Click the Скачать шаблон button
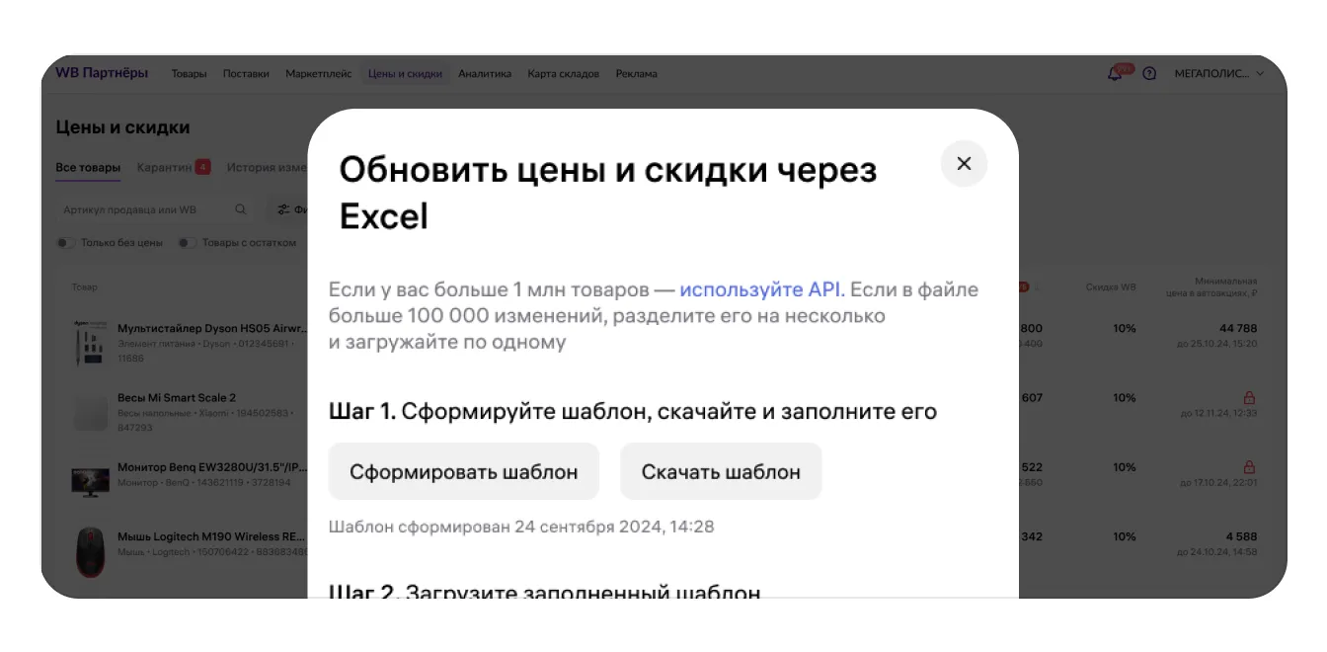The height and width of the screenshot is (652, 1327). tap(721, 471)
